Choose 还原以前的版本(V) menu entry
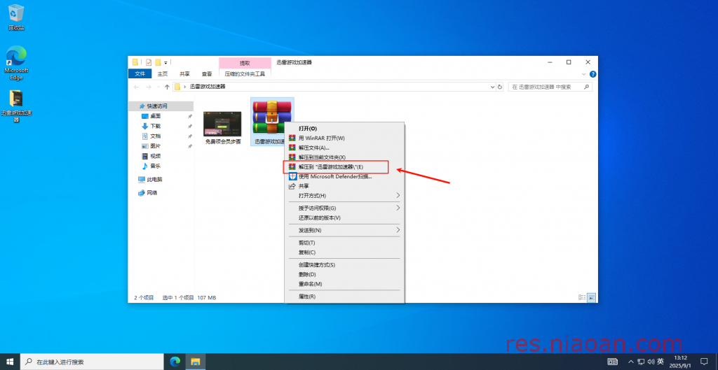The width and height of the screenshot is (718, 370). [x=344, y=218]
